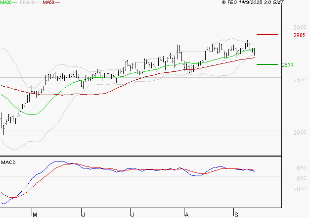Click the MA50 legend label
The width and height of the screenshot is (310, 218).
click(48, 2)
